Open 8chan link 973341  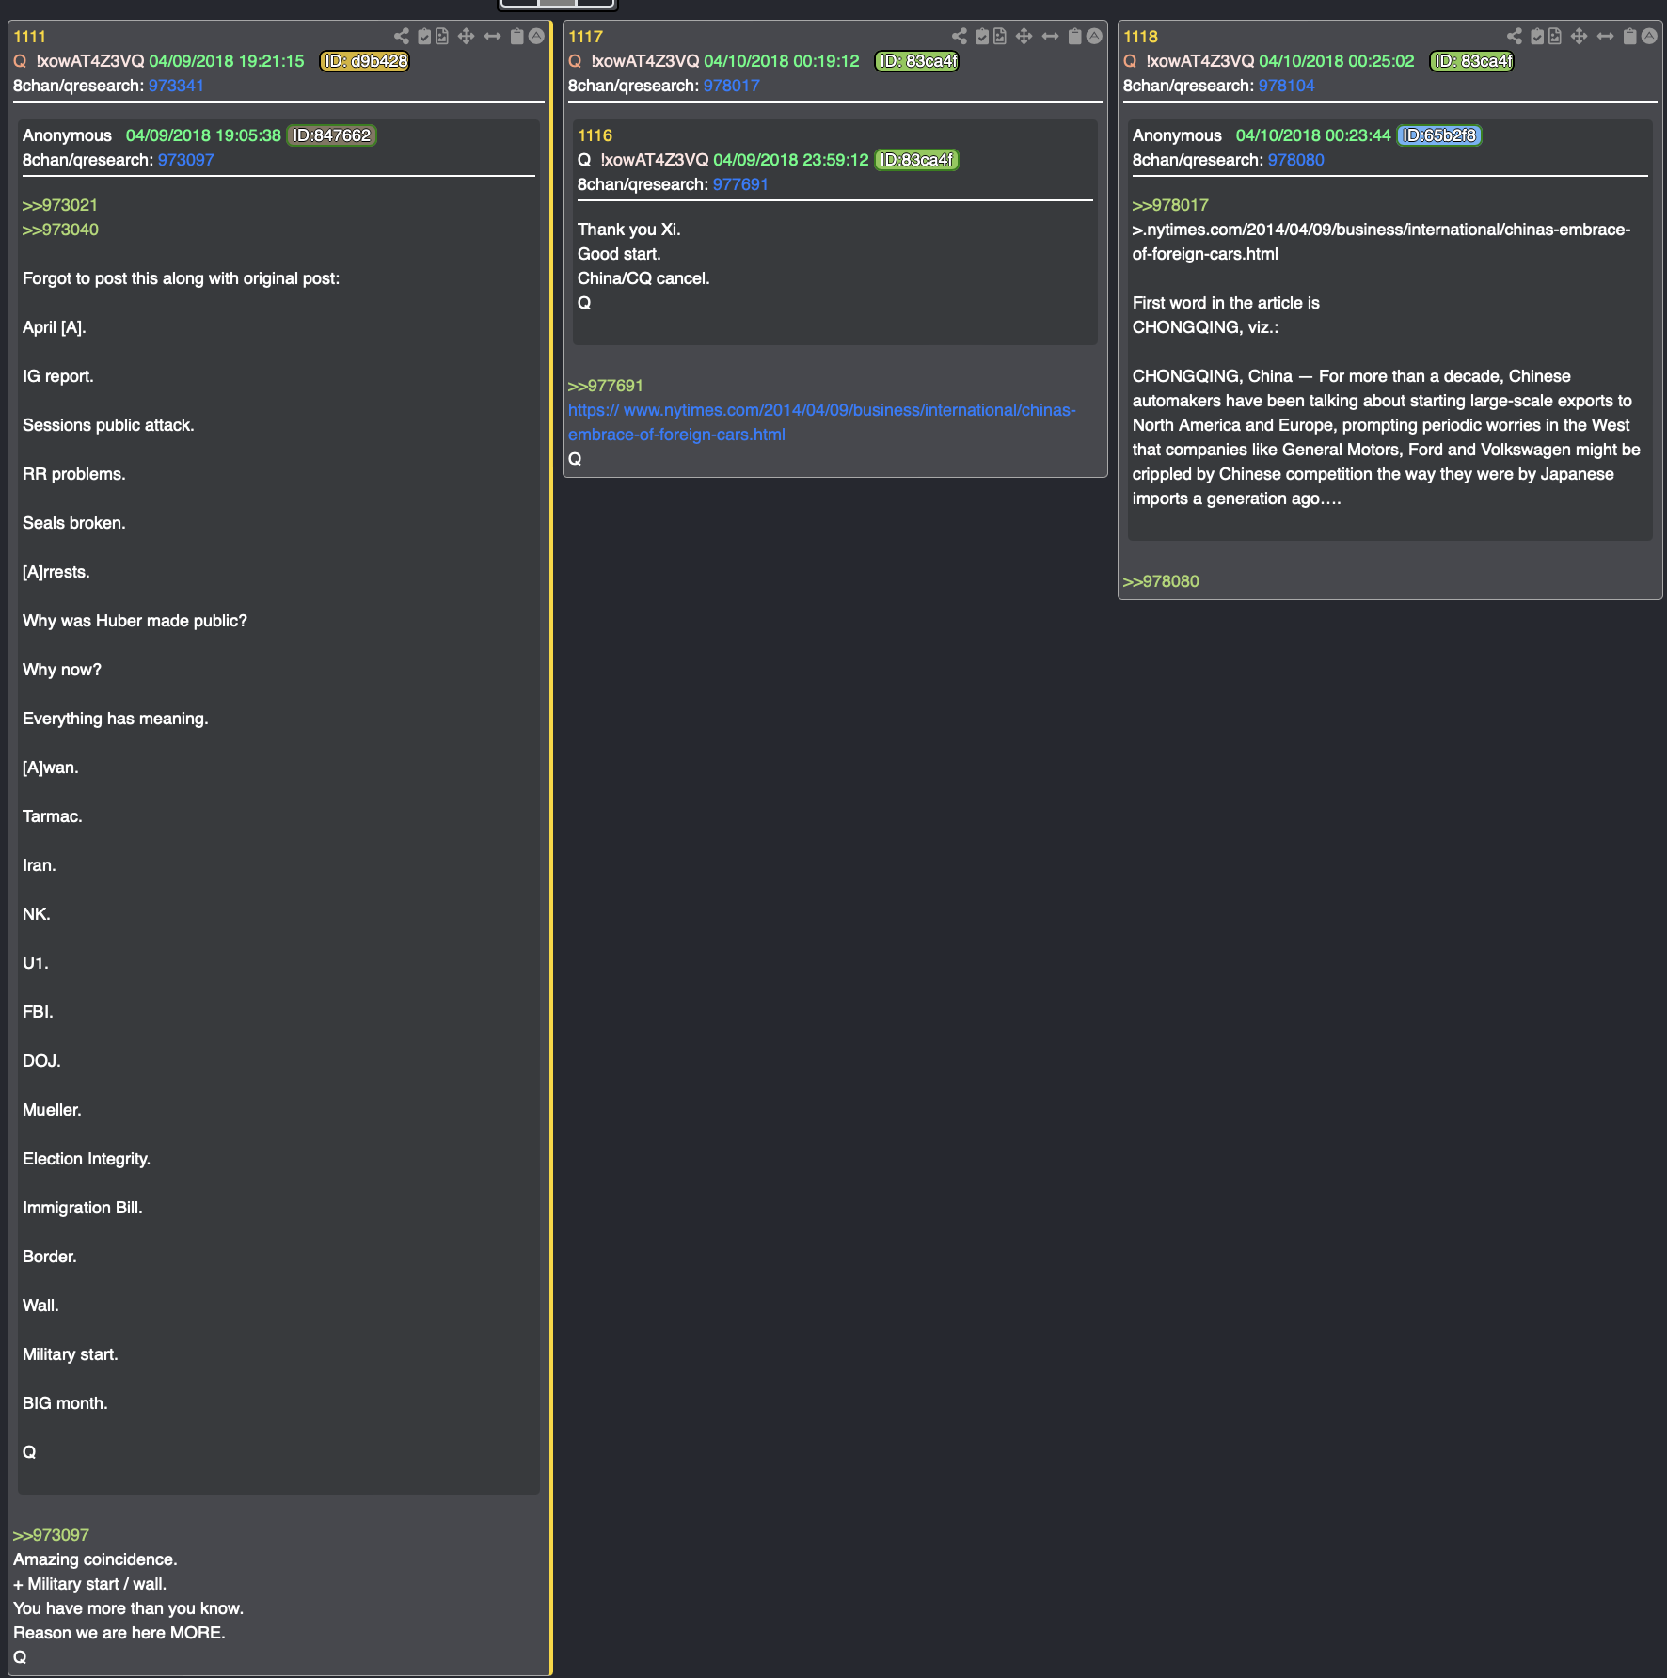click(x=176, y=86)
